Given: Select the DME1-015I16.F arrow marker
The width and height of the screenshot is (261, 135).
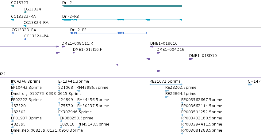Looking at the screenshot, I should (x=74, y=53).
